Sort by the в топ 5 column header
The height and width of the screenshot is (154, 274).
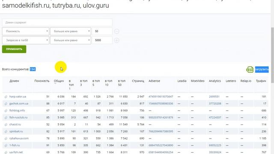point(96,83)
